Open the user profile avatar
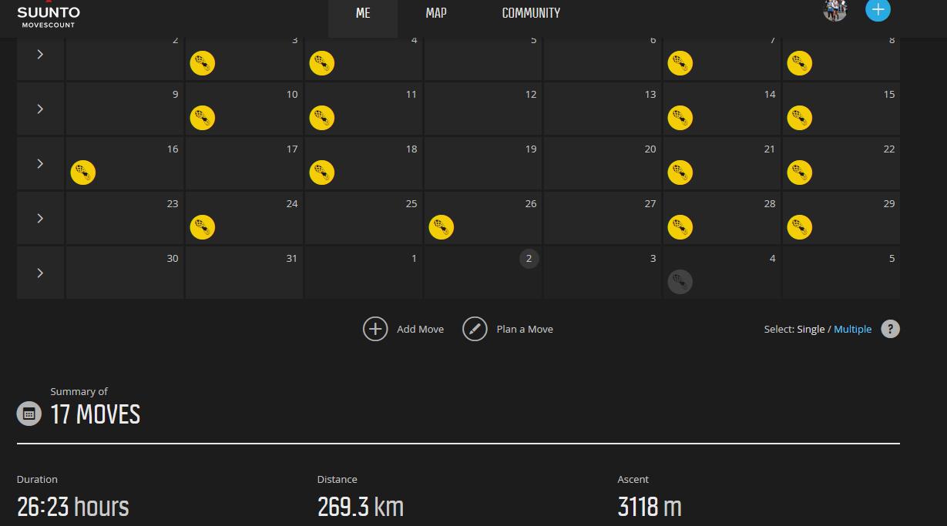Screen dimensions: 947x526 pos(835,10)
